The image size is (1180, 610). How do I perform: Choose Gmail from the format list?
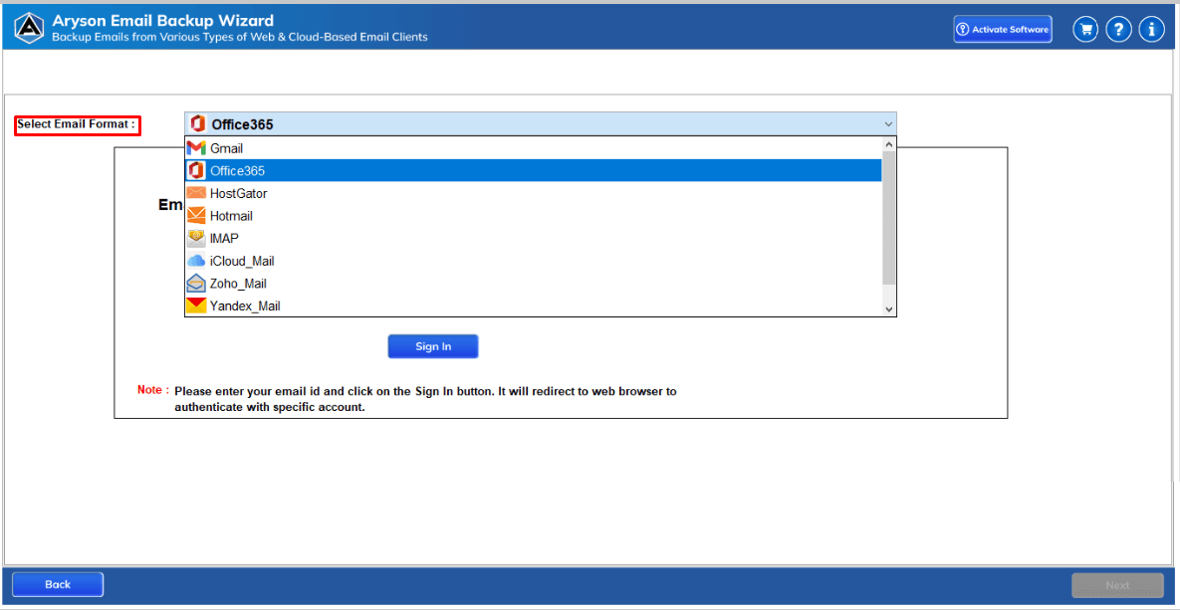click(534, 149)
